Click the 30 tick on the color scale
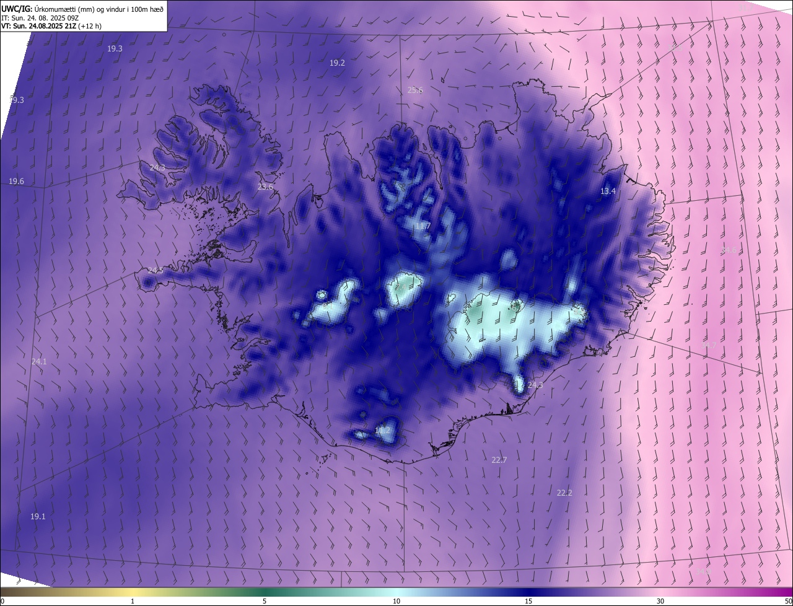Viewport: 793px width, 606px height. coord(660,601)
